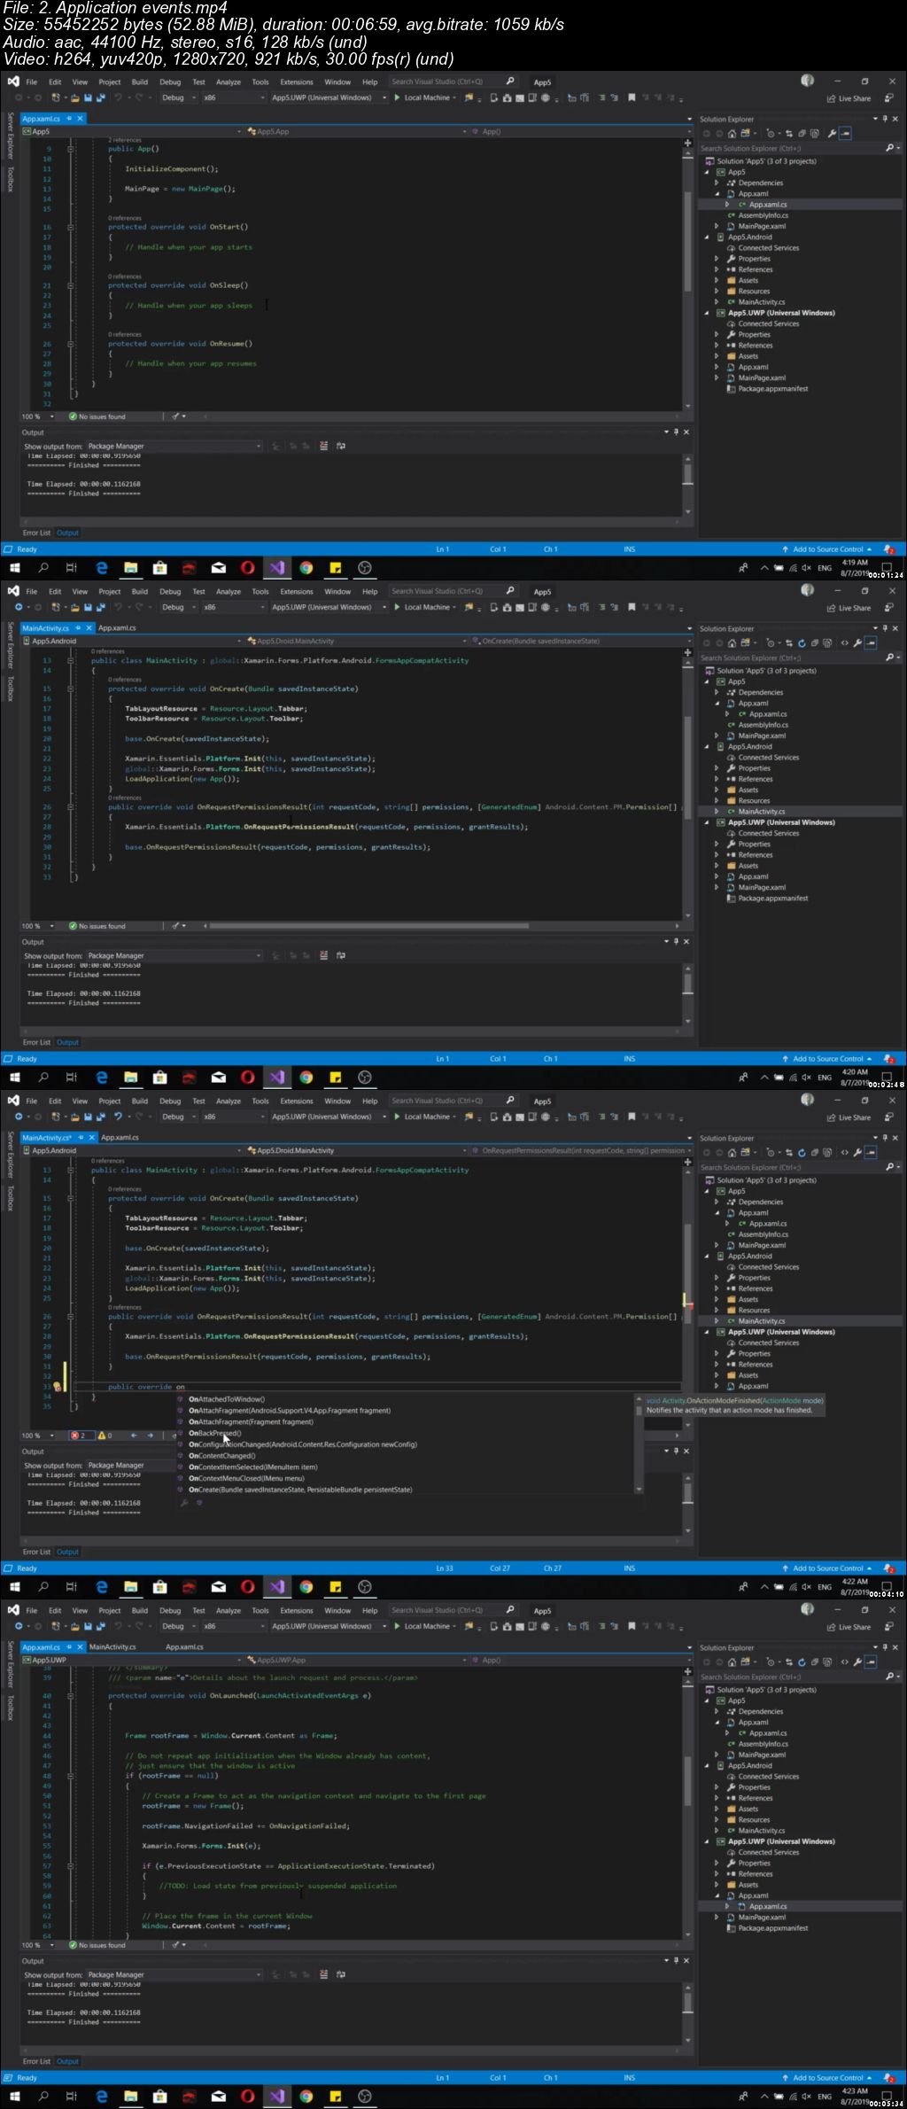Collapse OnLaunched method outlining on line 41
The image size is (907, 2109).
(x=70, y=1696)
